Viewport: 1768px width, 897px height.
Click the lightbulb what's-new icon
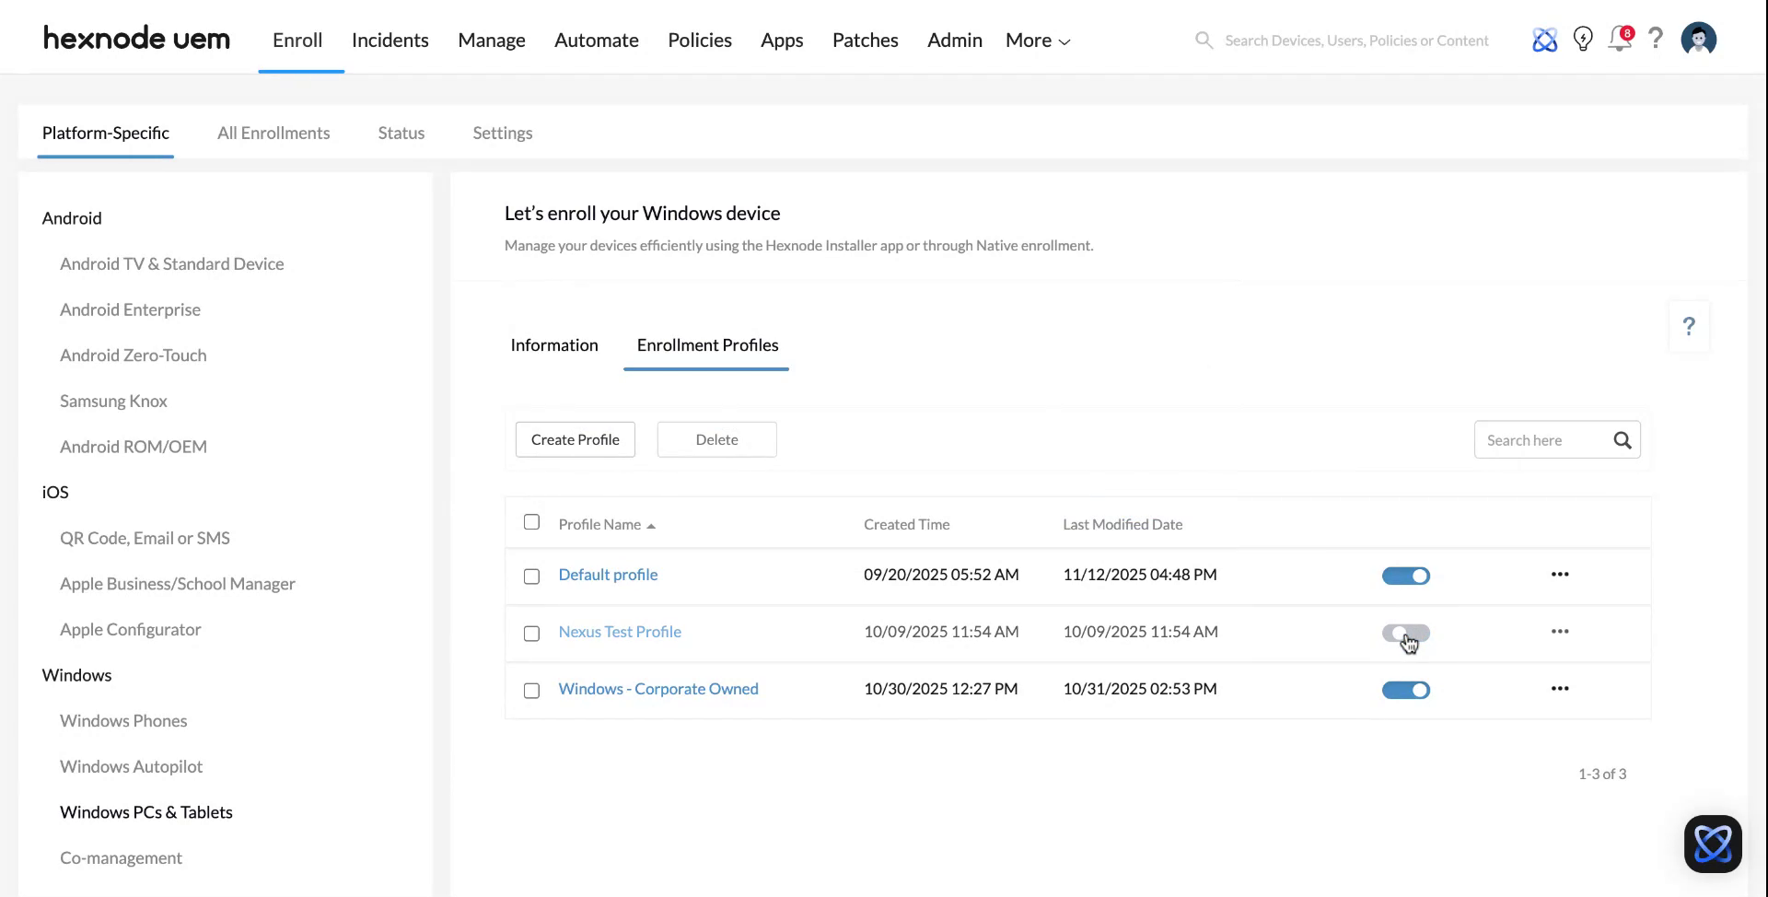coord(1583,40)
